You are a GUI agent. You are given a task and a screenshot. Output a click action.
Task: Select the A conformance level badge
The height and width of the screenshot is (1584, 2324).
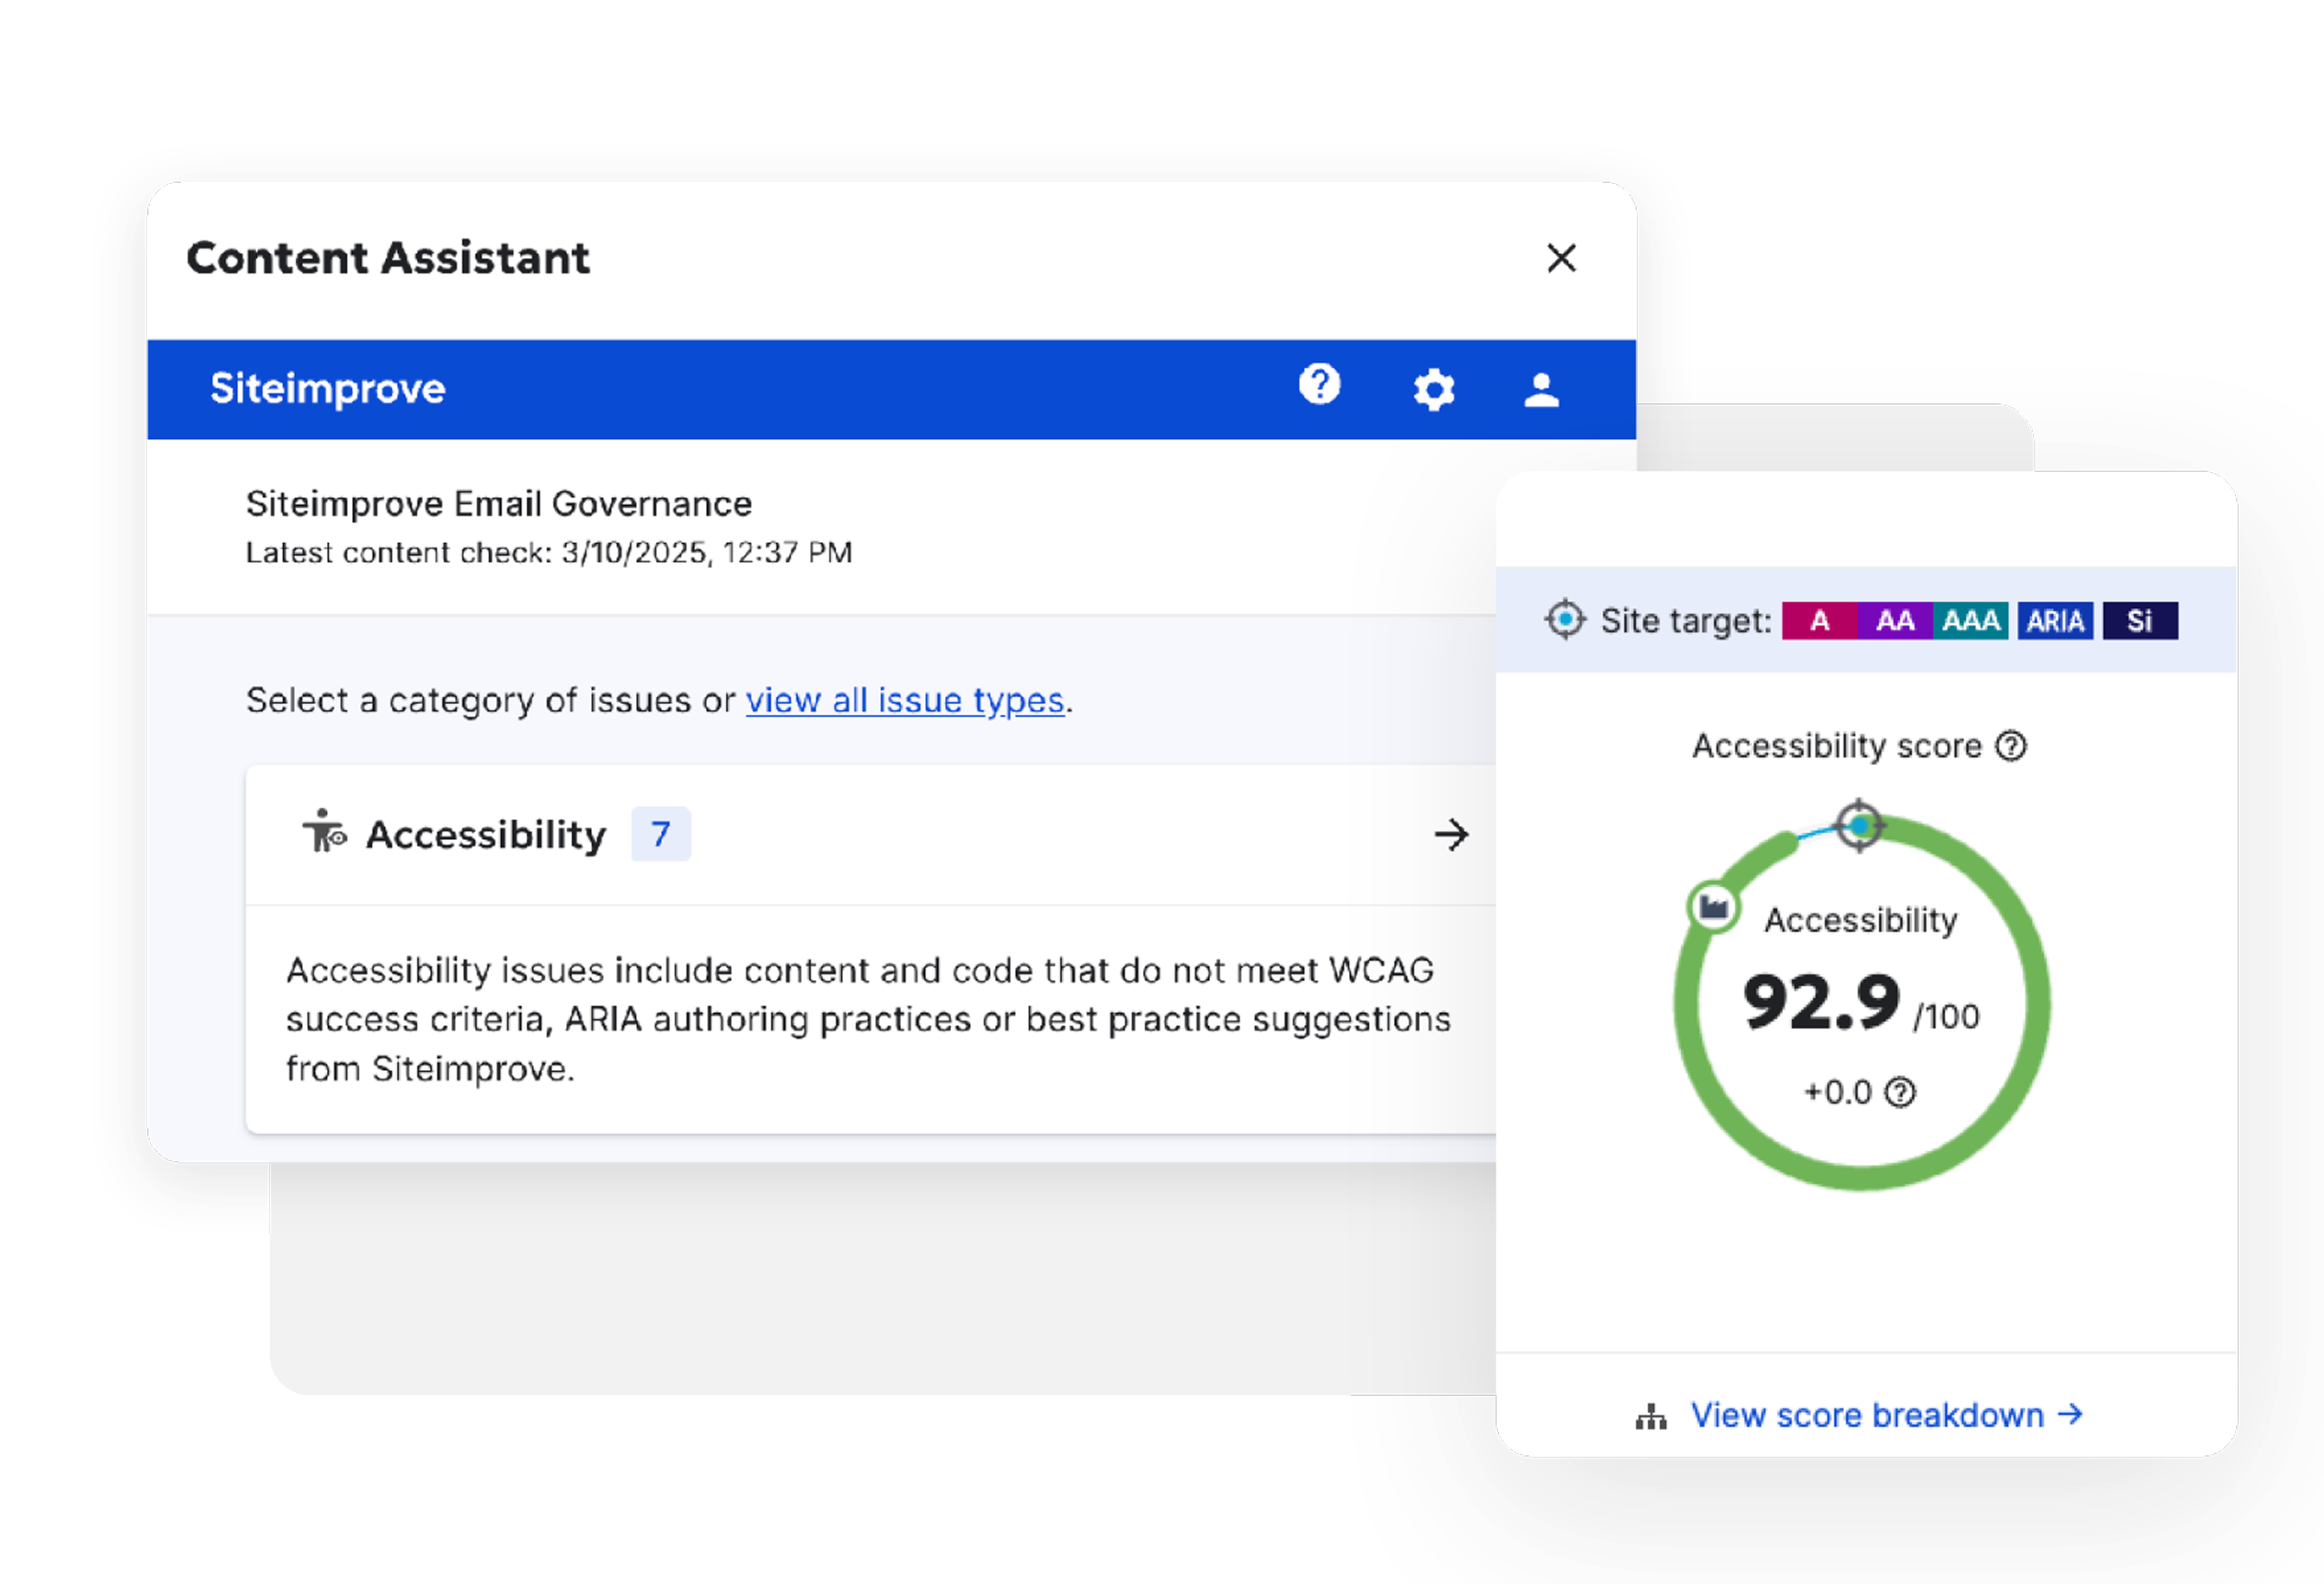[1820, 620]
